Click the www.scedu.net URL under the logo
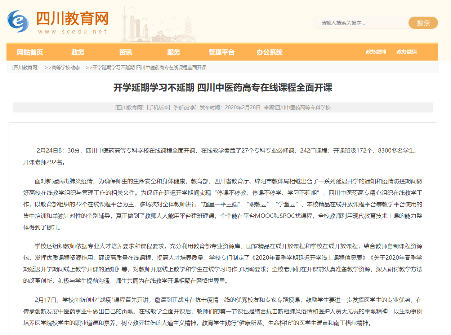This screenshot has width=451, height=335. click(x=72, y=31)
